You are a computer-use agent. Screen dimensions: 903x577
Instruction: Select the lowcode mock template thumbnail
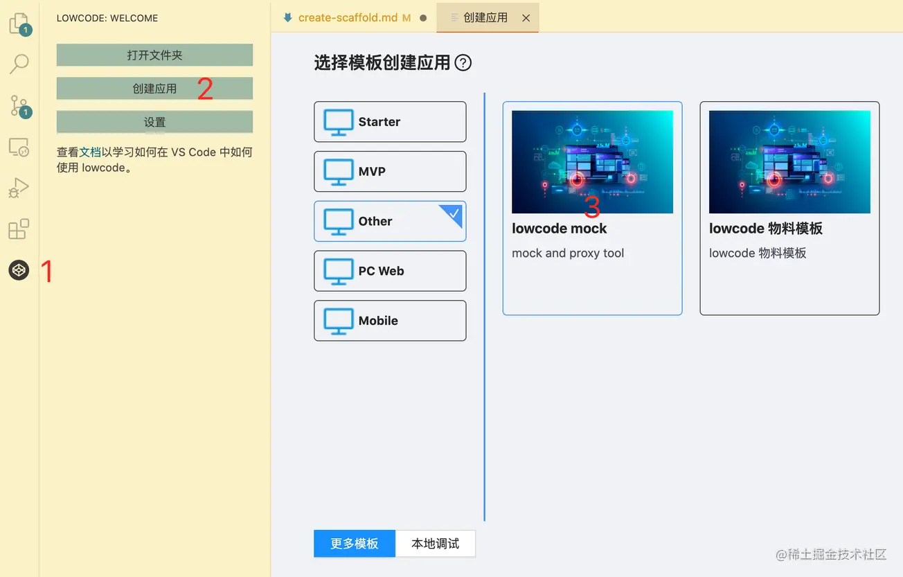pyautogui.click(x=592, y=161)
